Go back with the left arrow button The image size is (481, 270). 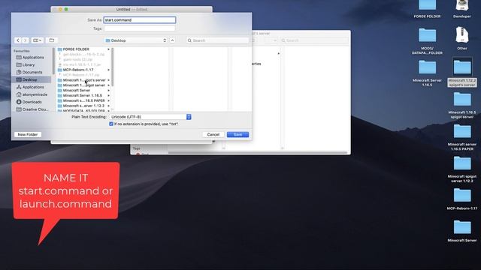[18, 40]
